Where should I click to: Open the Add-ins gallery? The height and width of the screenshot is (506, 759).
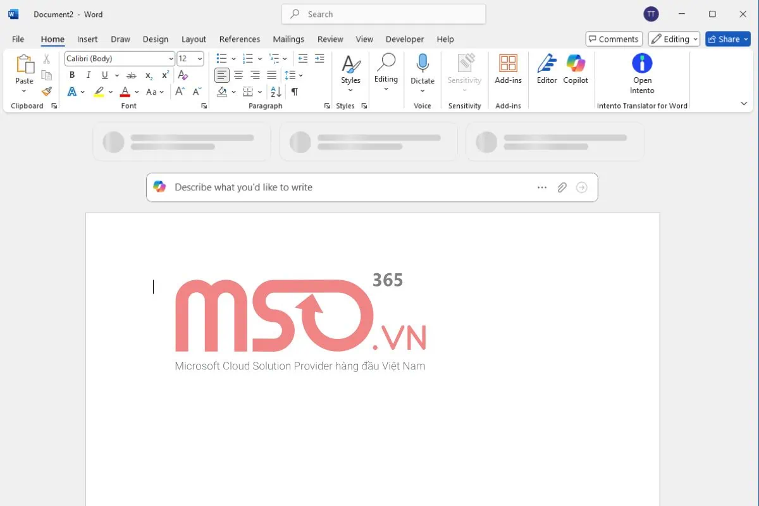click(508, 70)
